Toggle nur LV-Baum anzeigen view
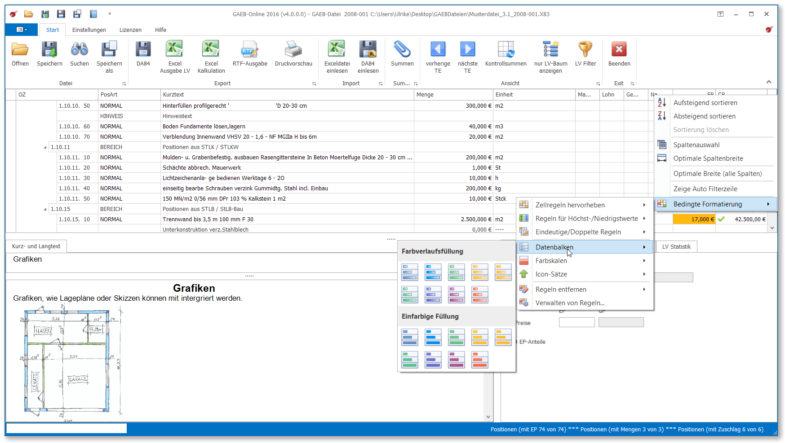The width and height of the screenshot is (785, 443). (x=550, y=49)
